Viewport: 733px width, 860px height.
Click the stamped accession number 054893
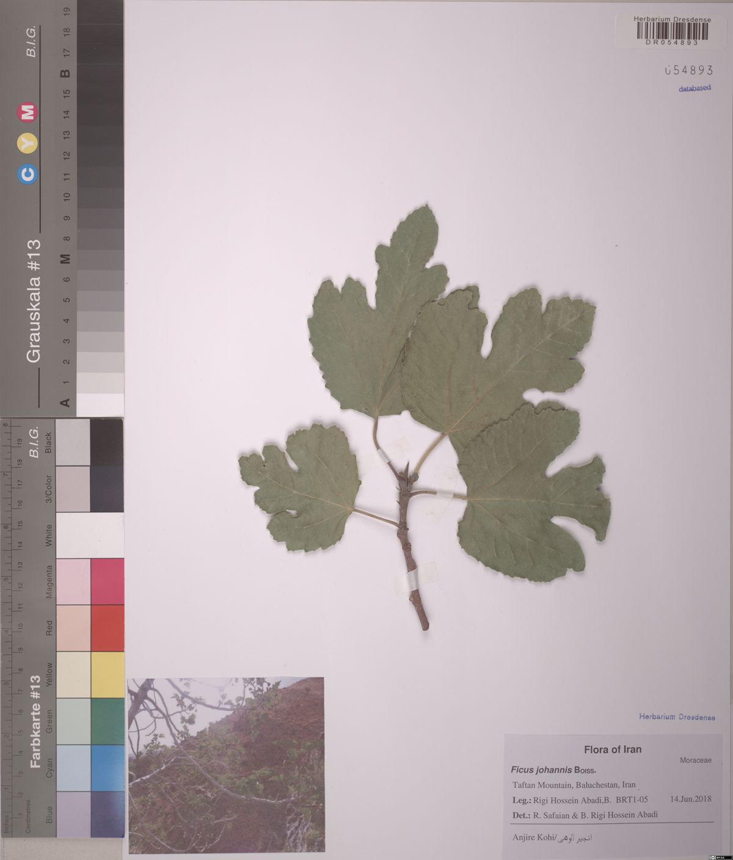688,70
